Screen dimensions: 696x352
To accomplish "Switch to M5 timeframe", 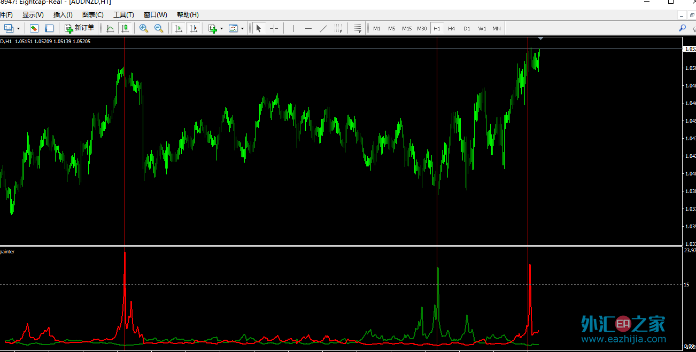I will pos(392,28).
